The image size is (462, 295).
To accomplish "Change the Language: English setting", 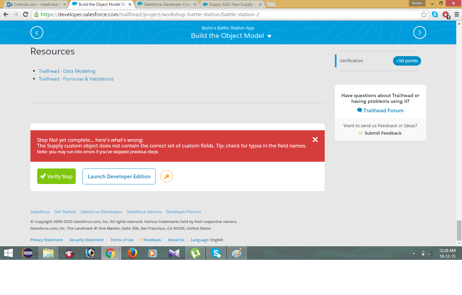I will 207,240.
